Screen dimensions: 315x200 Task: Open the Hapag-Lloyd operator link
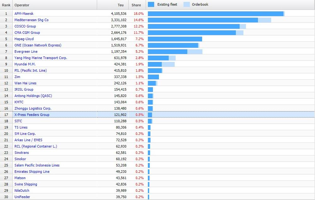(x=24, y=39)
